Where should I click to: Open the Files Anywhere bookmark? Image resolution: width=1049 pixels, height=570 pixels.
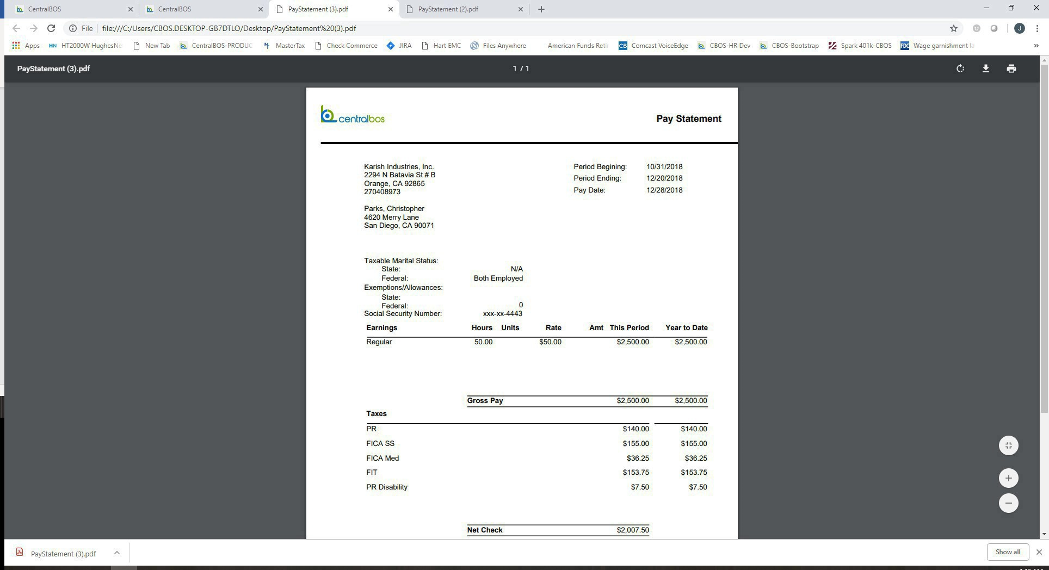pos(498,46)
